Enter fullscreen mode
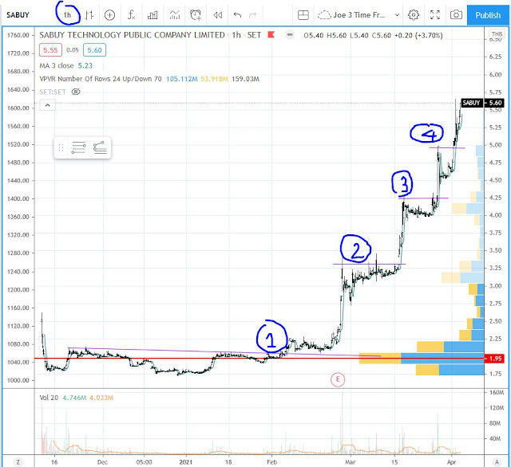 point(435,15)
